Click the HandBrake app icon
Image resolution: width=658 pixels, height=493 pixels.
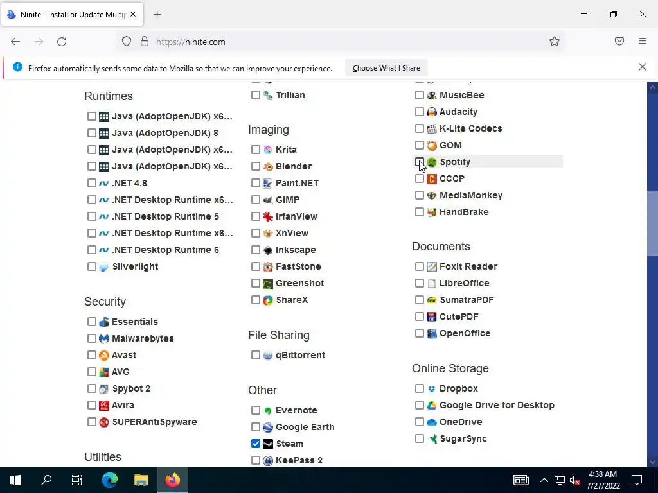coord(432,212)
